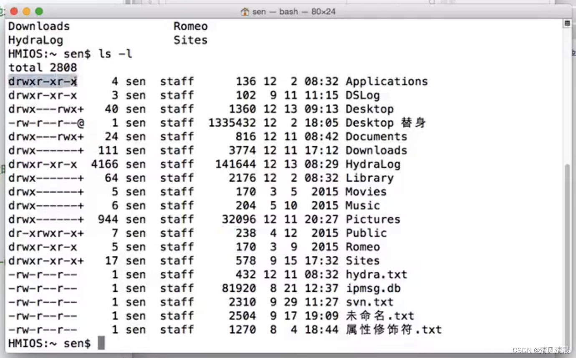Image resolution: width=576 pixels, height=358 pixels.
Task: Click the timestamp "20:27" on the Pictures row
Action: 321,219
